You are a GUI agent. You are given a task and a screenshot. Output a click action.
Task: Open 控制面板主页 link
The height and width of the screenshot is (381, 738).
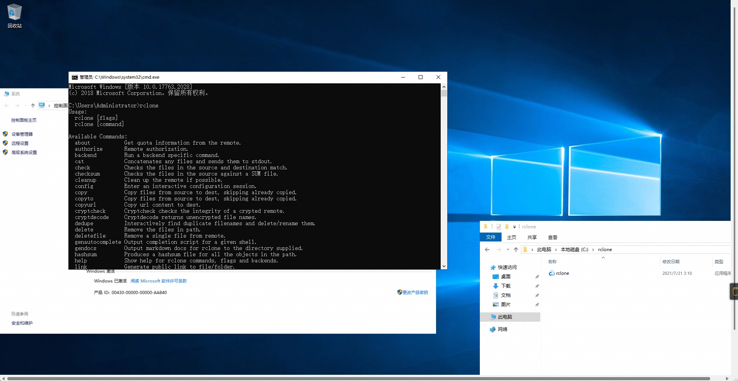tap(24, 120)
